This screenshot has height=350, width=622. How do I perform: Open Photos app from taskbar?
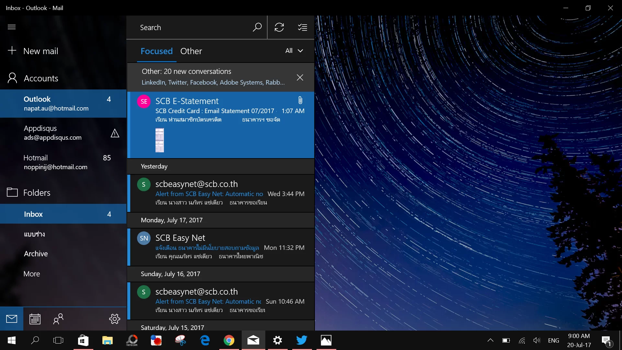tap(326, 340)
